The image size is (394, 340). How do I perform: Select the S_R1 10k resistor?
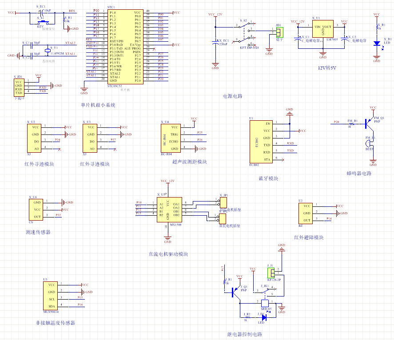[64, 20]
